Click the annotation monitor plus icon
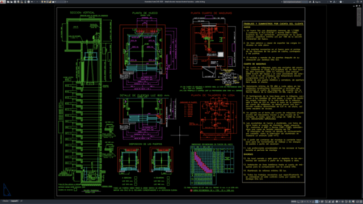The width and height of the screenshot is (363, 204). [343, 202]
